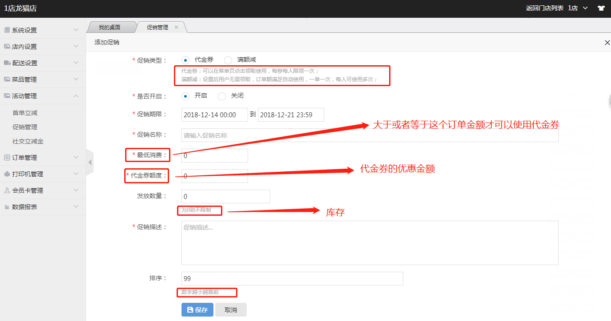Click the 促销名称 input field
Viewport: 611px width, 321px height.
pyautogui.click(x=370, y=135)
